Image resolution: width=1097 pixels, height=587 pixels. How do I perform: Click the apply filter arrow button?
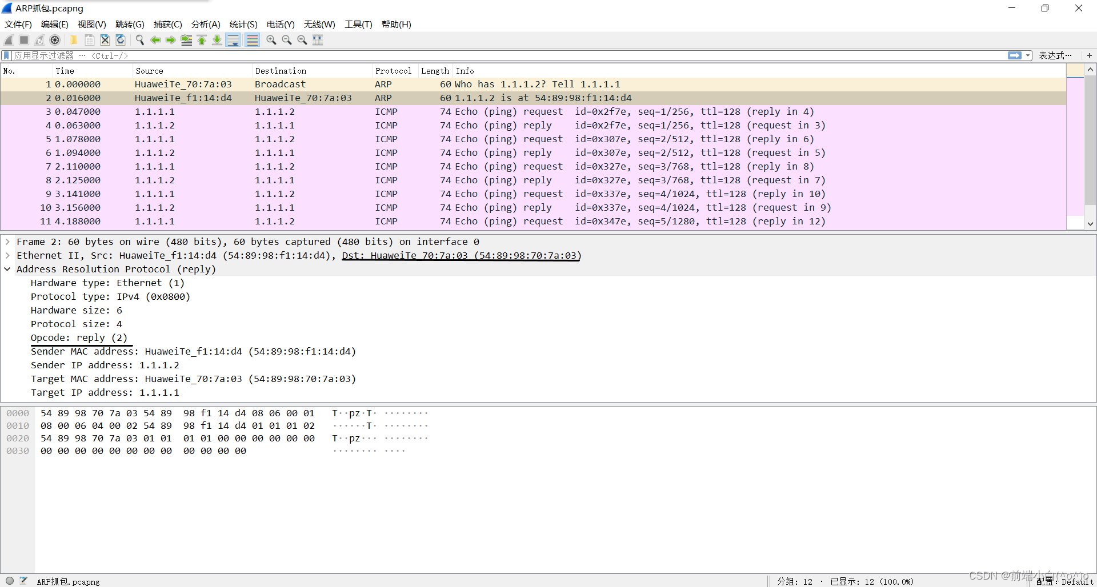point(1015,55)
